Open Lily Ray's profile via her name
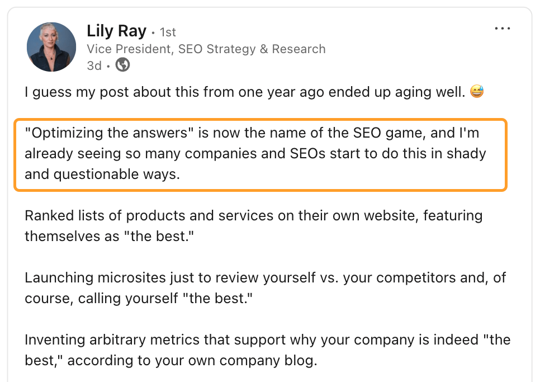Viewport: 540px width, 382px height. click(117, 31)
